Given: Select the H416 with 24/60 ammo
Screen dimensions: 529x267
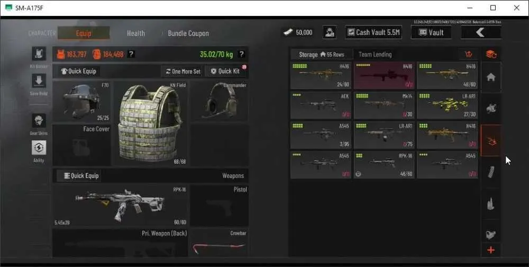Looking at the screenshot, I should tap(321, 76).
